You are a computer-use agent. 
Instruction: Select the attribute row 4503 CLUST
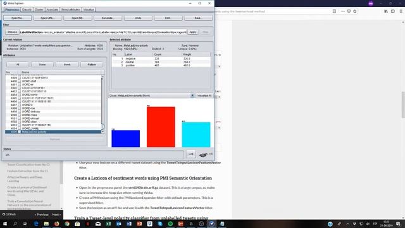pos(53,125)
